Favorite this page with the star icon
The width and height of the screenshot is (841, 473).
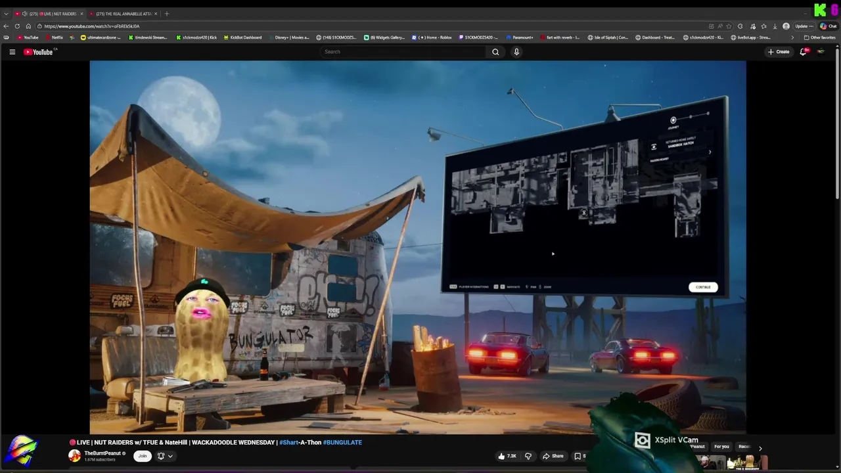point(729,26)
